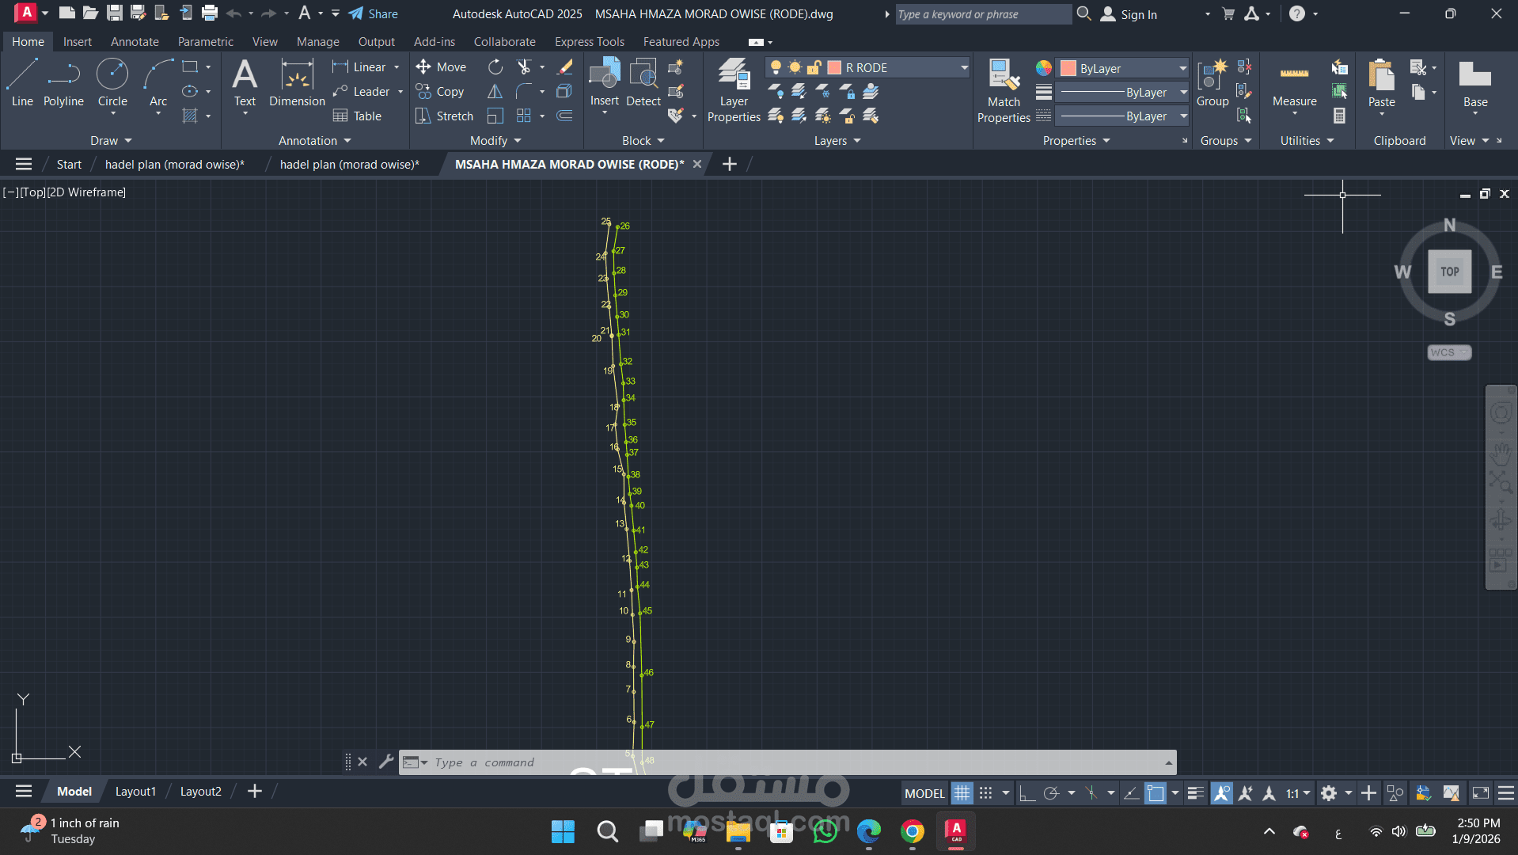Select the Line drawing tool
The width and height of the screenshot is (1518, 855).
click(22, 82)
